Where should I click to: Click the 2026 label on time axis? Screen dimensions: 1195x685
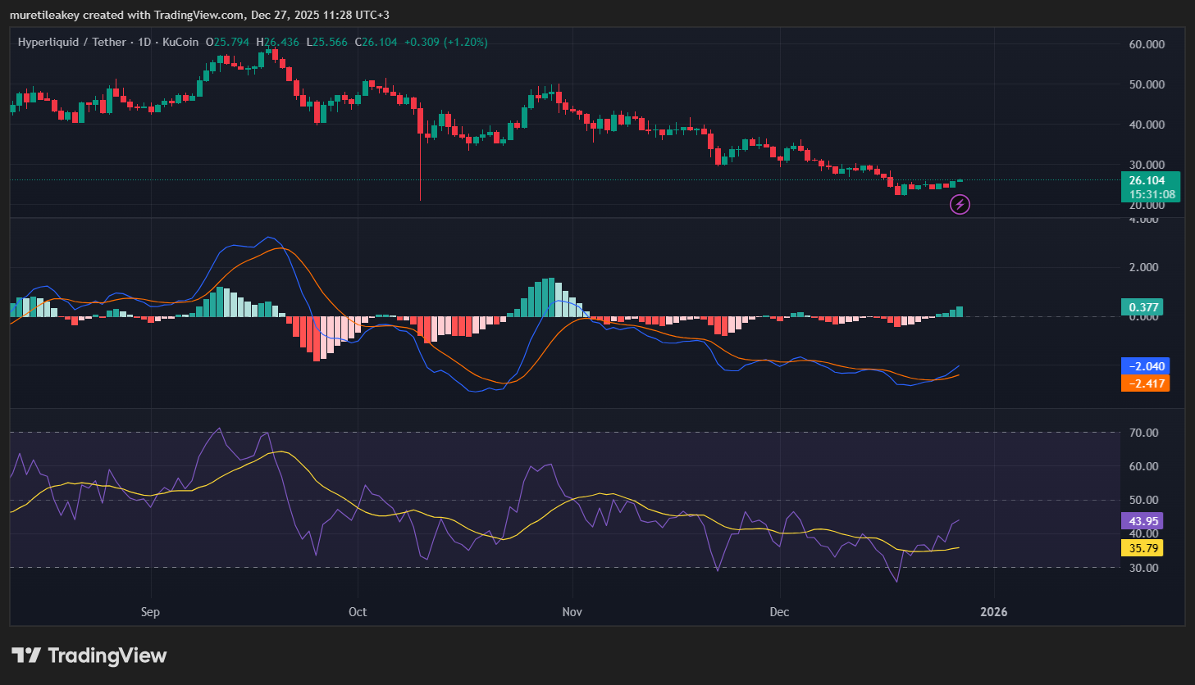pyautogui.click(x=994, y=612)
